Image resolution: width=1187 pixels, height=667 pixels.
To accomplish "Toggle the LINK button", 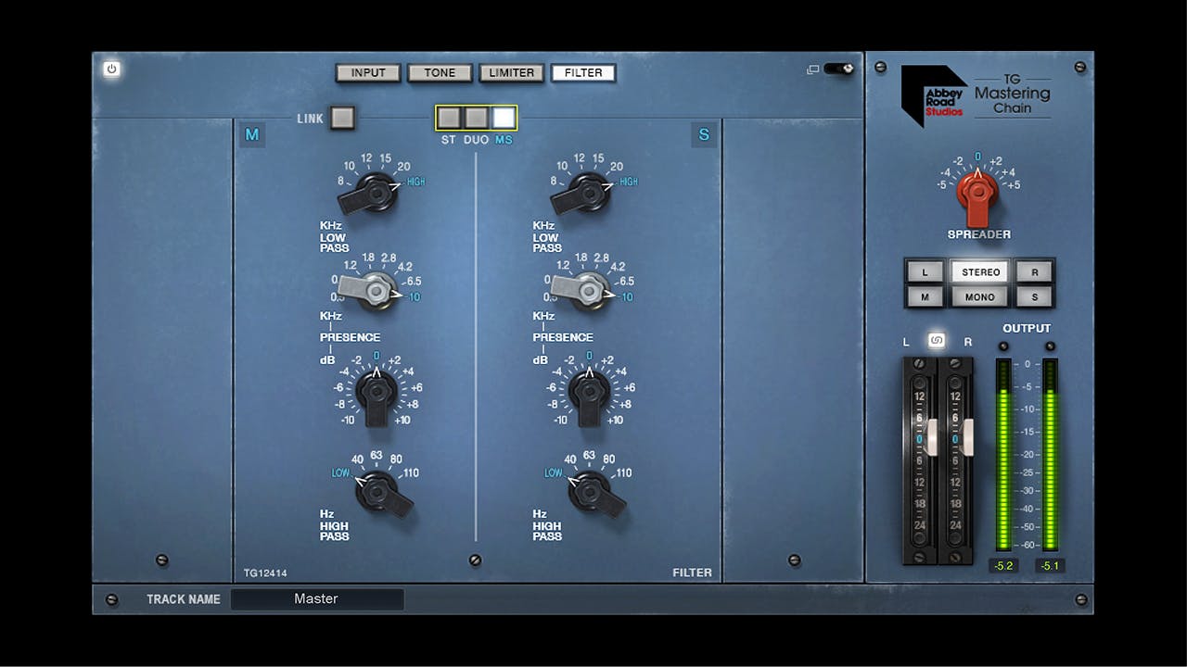I will pos(342,119).
